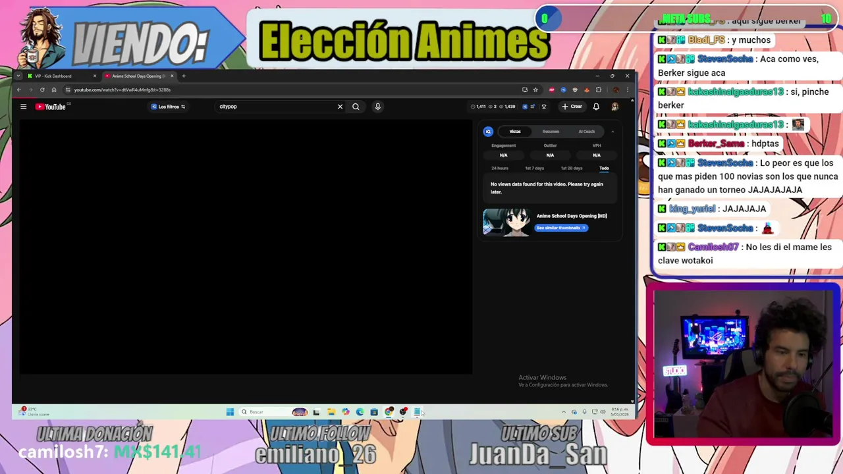The height and width of the screenshot is (474, 843).
Task: Reload the YouTube page
Action: click(x=42, y=90)
